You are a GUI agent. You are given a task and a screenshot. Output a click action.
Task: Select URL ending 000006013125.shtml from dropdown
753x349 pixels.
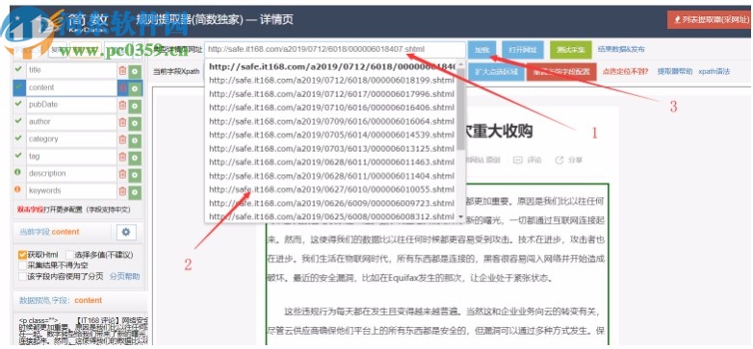click(x=331, y=149)
